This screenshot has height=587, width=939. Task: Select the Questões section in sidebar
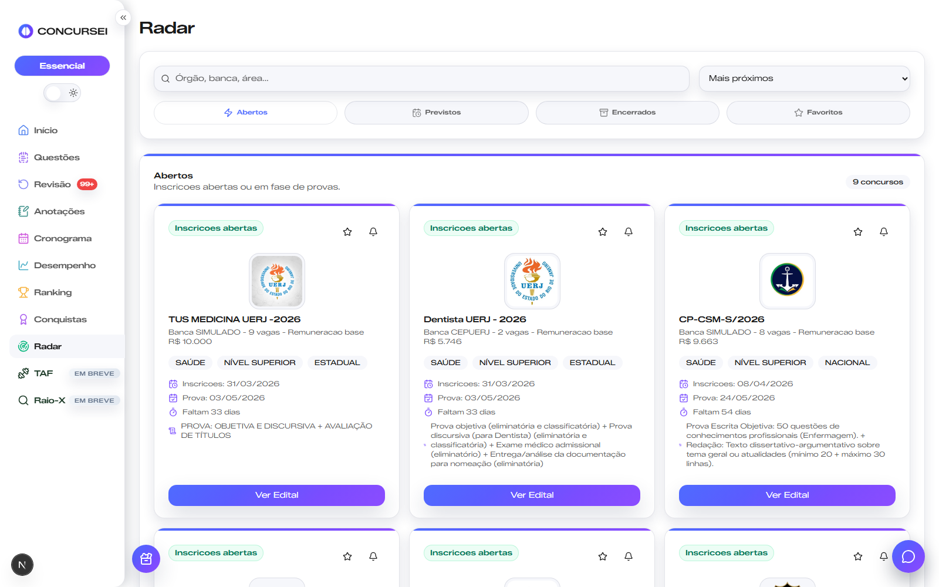[56, 157]
